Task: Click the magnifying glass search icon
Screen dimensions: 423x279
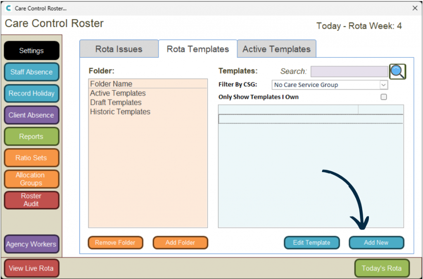Action: [397, 71]
